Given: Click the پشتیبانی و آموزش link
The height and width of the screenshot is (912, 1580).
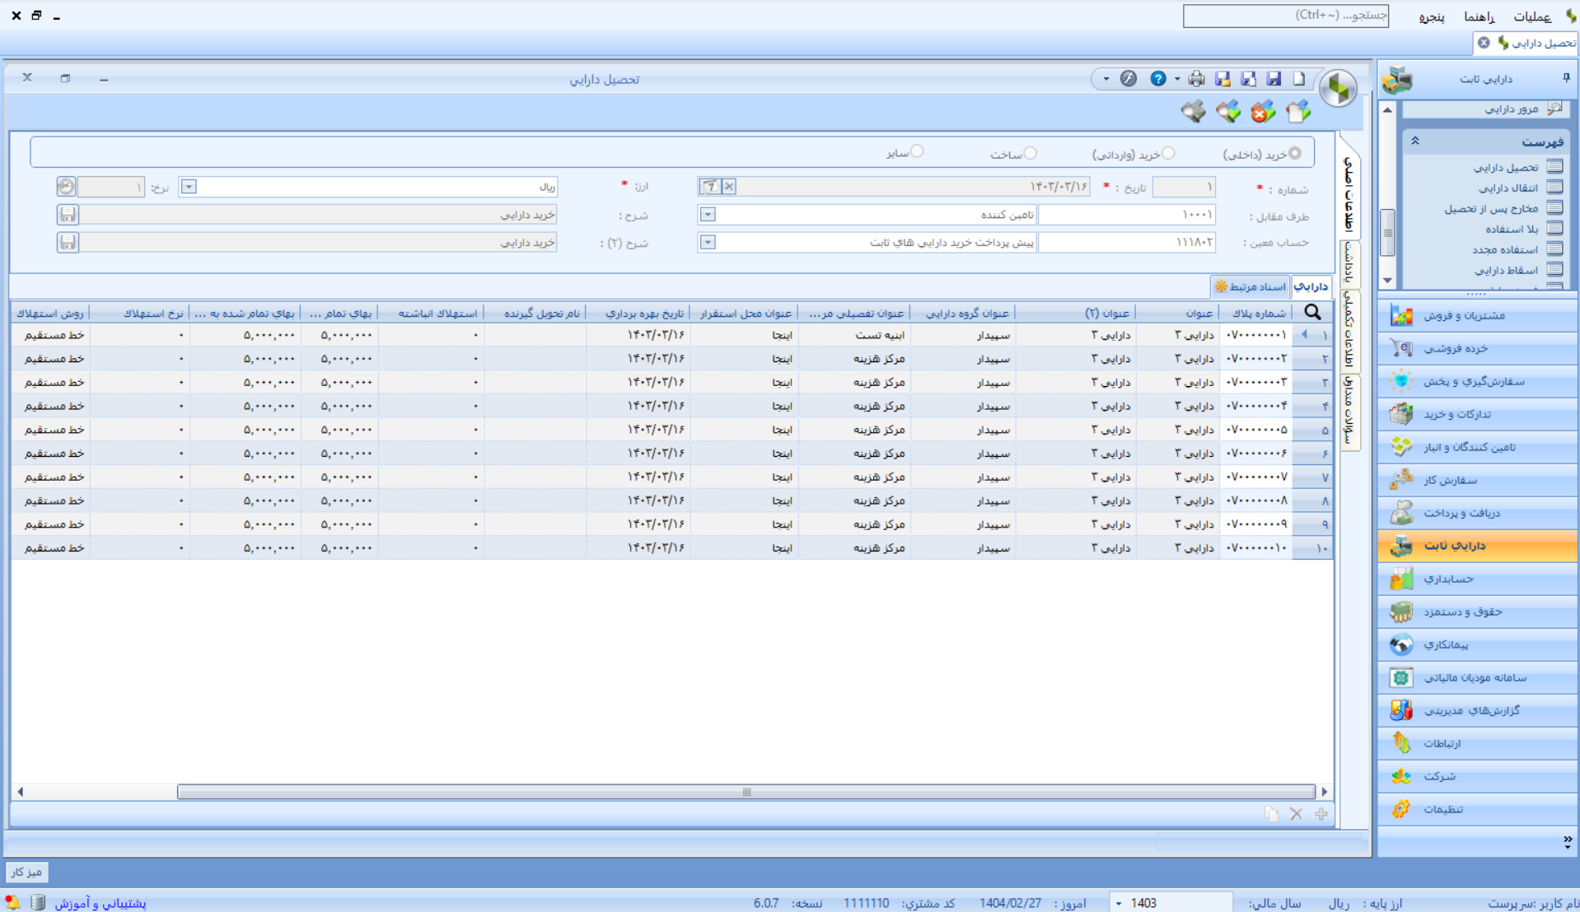Looking at the screenshot, I should pyautogui.click(x=101, y=903).
